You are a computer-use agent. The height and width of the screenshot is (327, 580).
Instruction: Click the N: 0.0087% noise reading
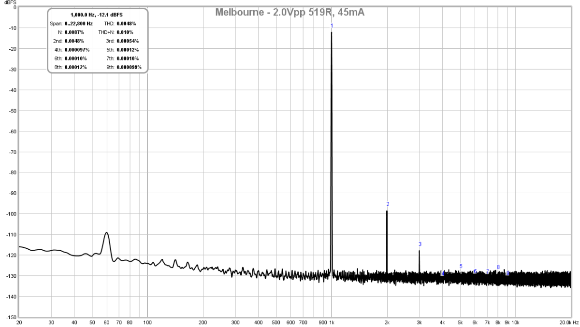tap(74, 32)
